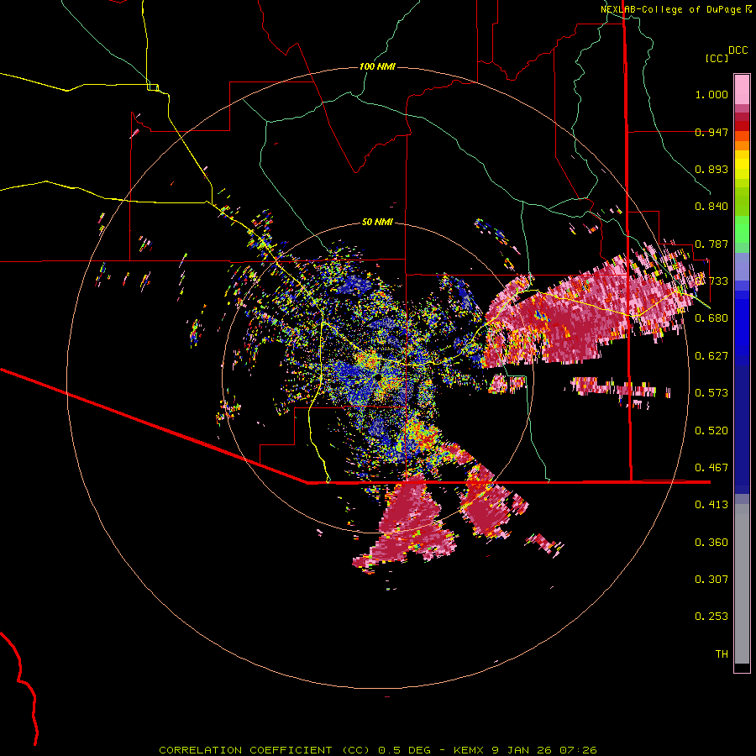
Task: Click the pink top segment of the color bar
Action: point(742,90)
